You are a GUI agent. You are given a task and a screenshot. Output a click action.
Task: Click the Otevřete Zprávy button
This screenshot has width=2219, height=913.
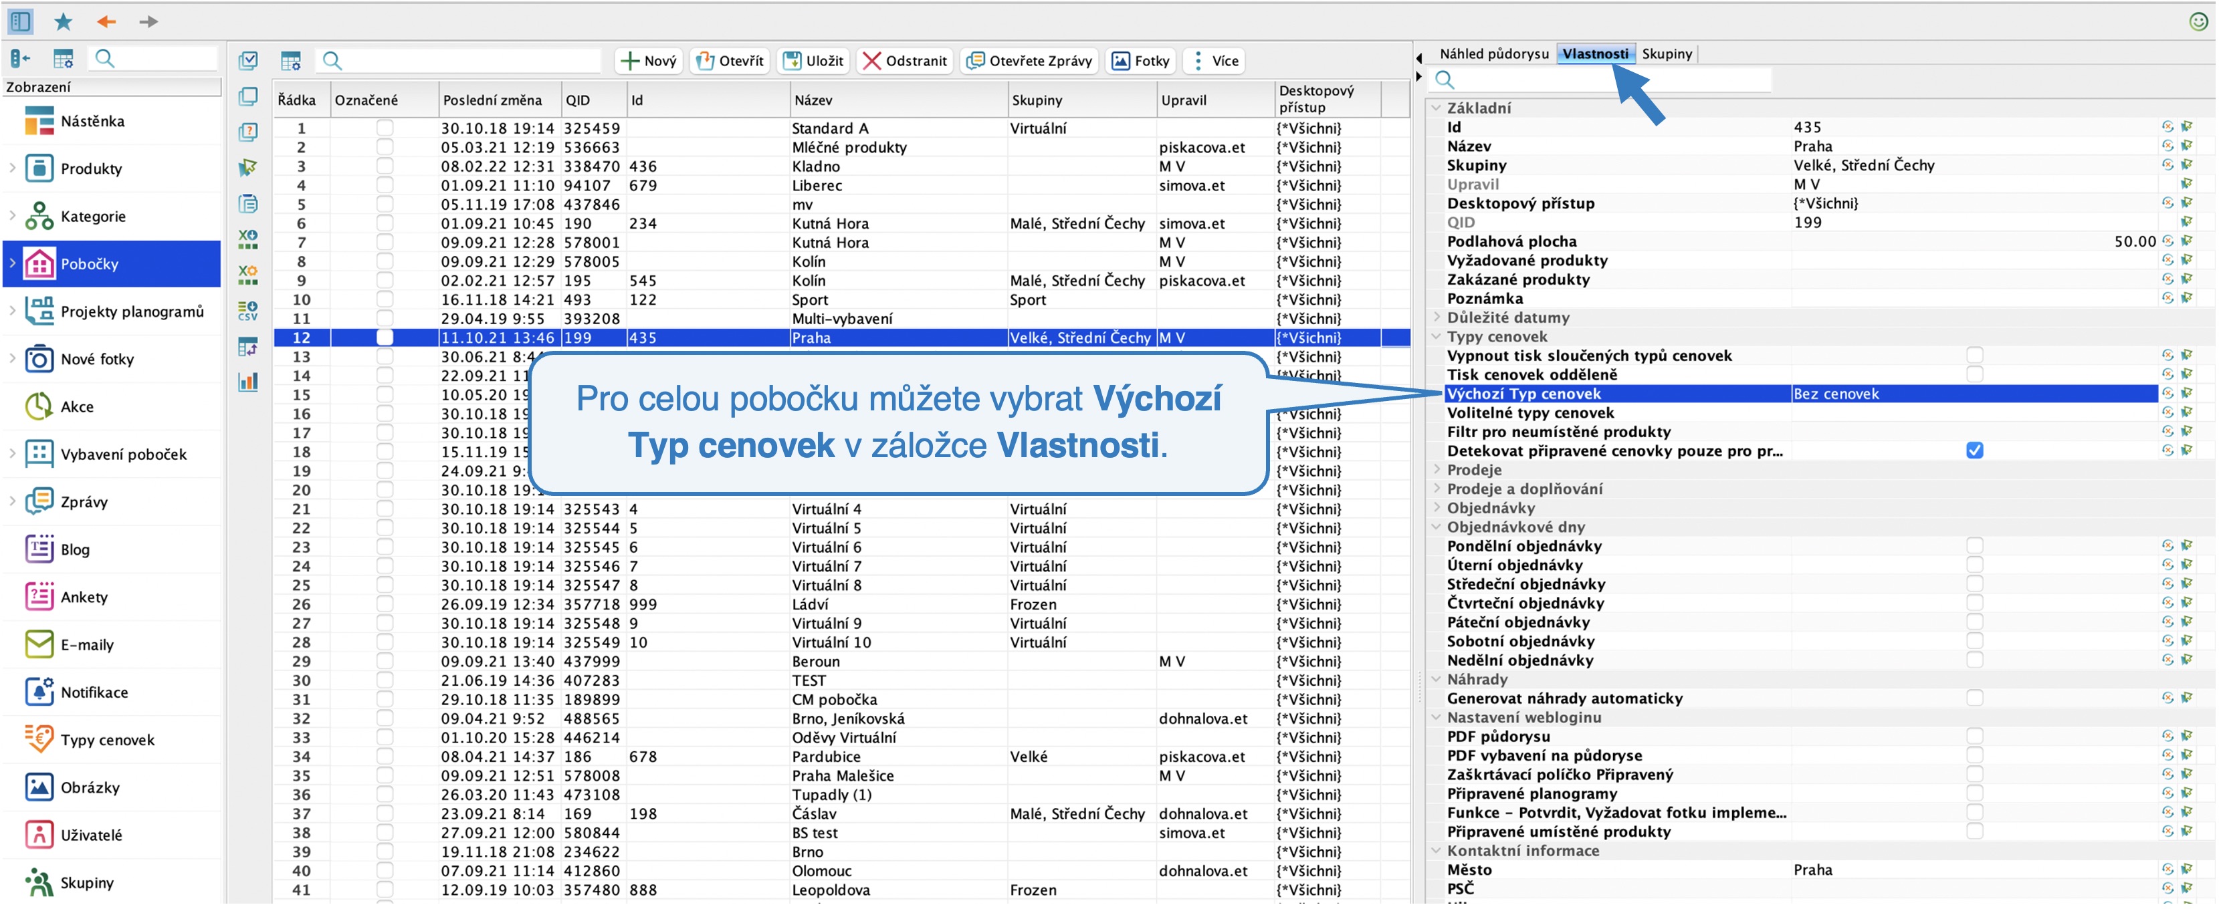click(1029, 60)
